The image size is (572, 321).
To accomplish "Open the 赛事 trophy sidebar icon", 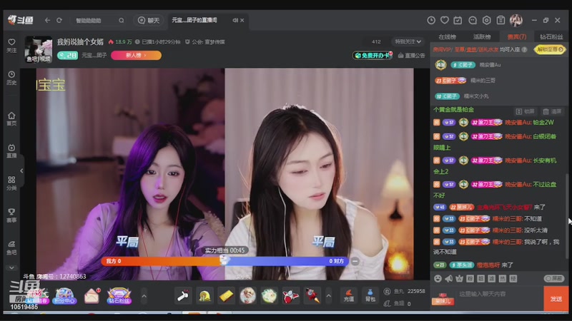I will (11, 215).
